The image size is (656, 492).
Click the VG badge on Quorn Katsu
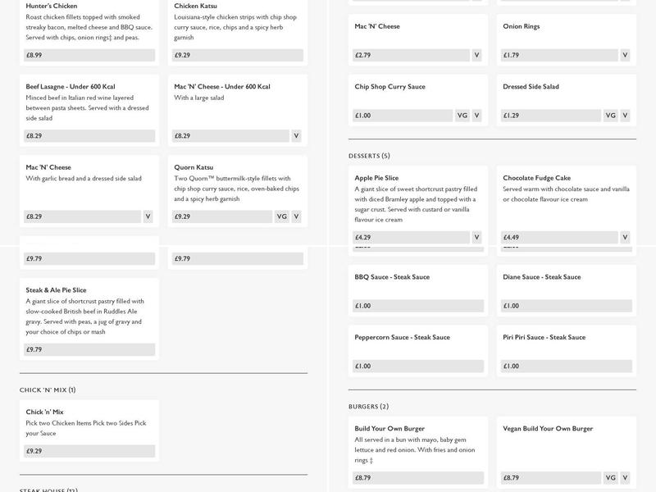[x=281, y=216]
